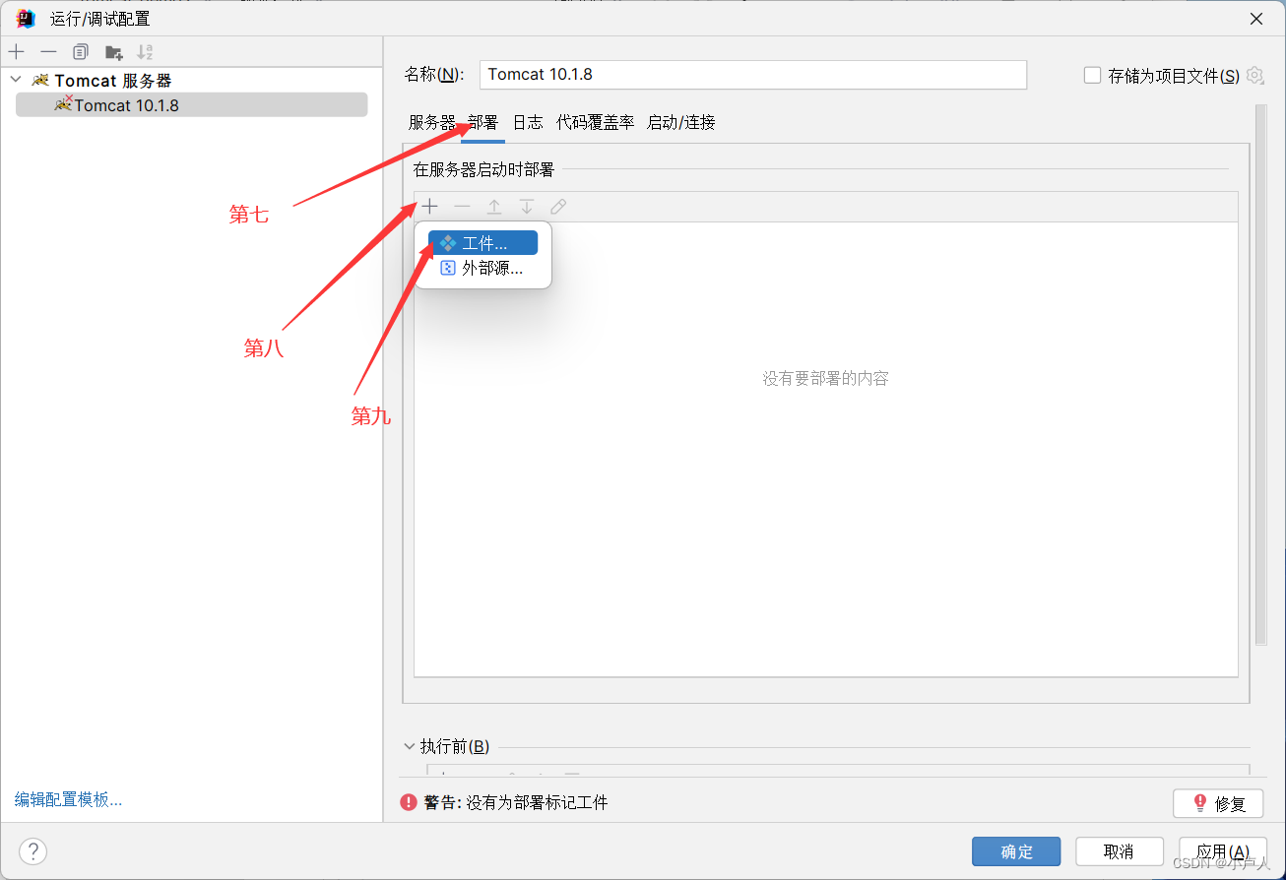Click the vertical scrollbar on the right

pos(1260,374)
